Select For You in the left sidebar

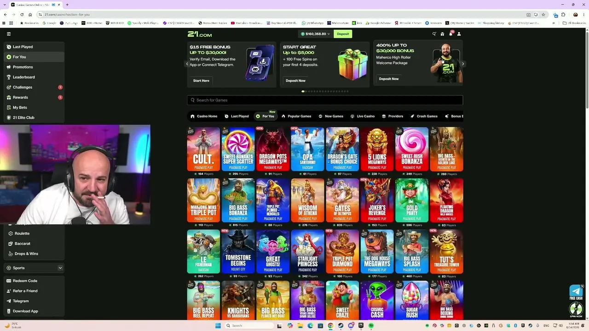point(34,57)
